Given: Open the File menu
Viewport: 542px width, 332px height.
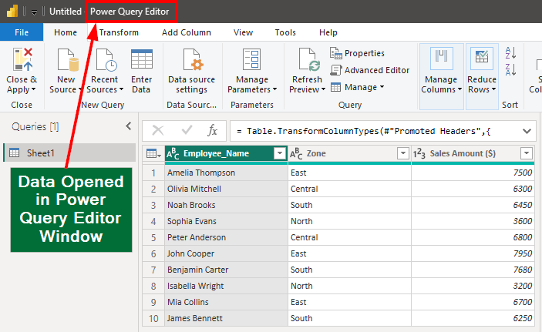Looking at the screenshot, I should tap(22, 32).
